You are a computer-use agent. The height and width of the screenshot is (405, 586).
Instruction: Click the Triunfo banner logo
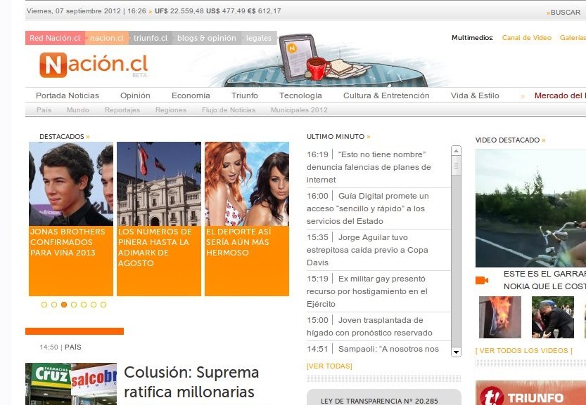(530, 392)
